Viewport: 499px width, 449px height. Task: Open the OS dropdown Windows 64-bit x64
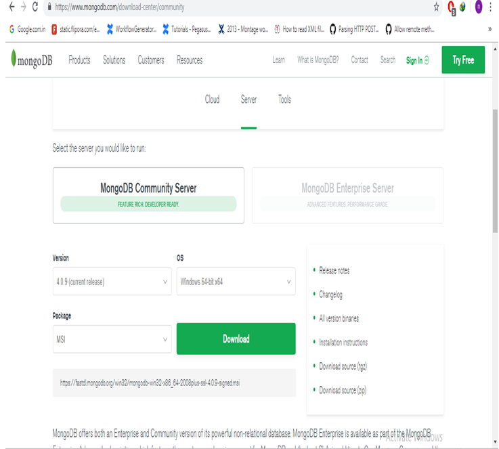coord(236,281)
